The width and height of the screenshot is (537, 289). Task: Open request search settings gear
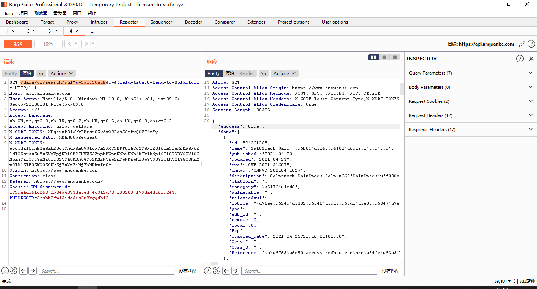(14, 271)
